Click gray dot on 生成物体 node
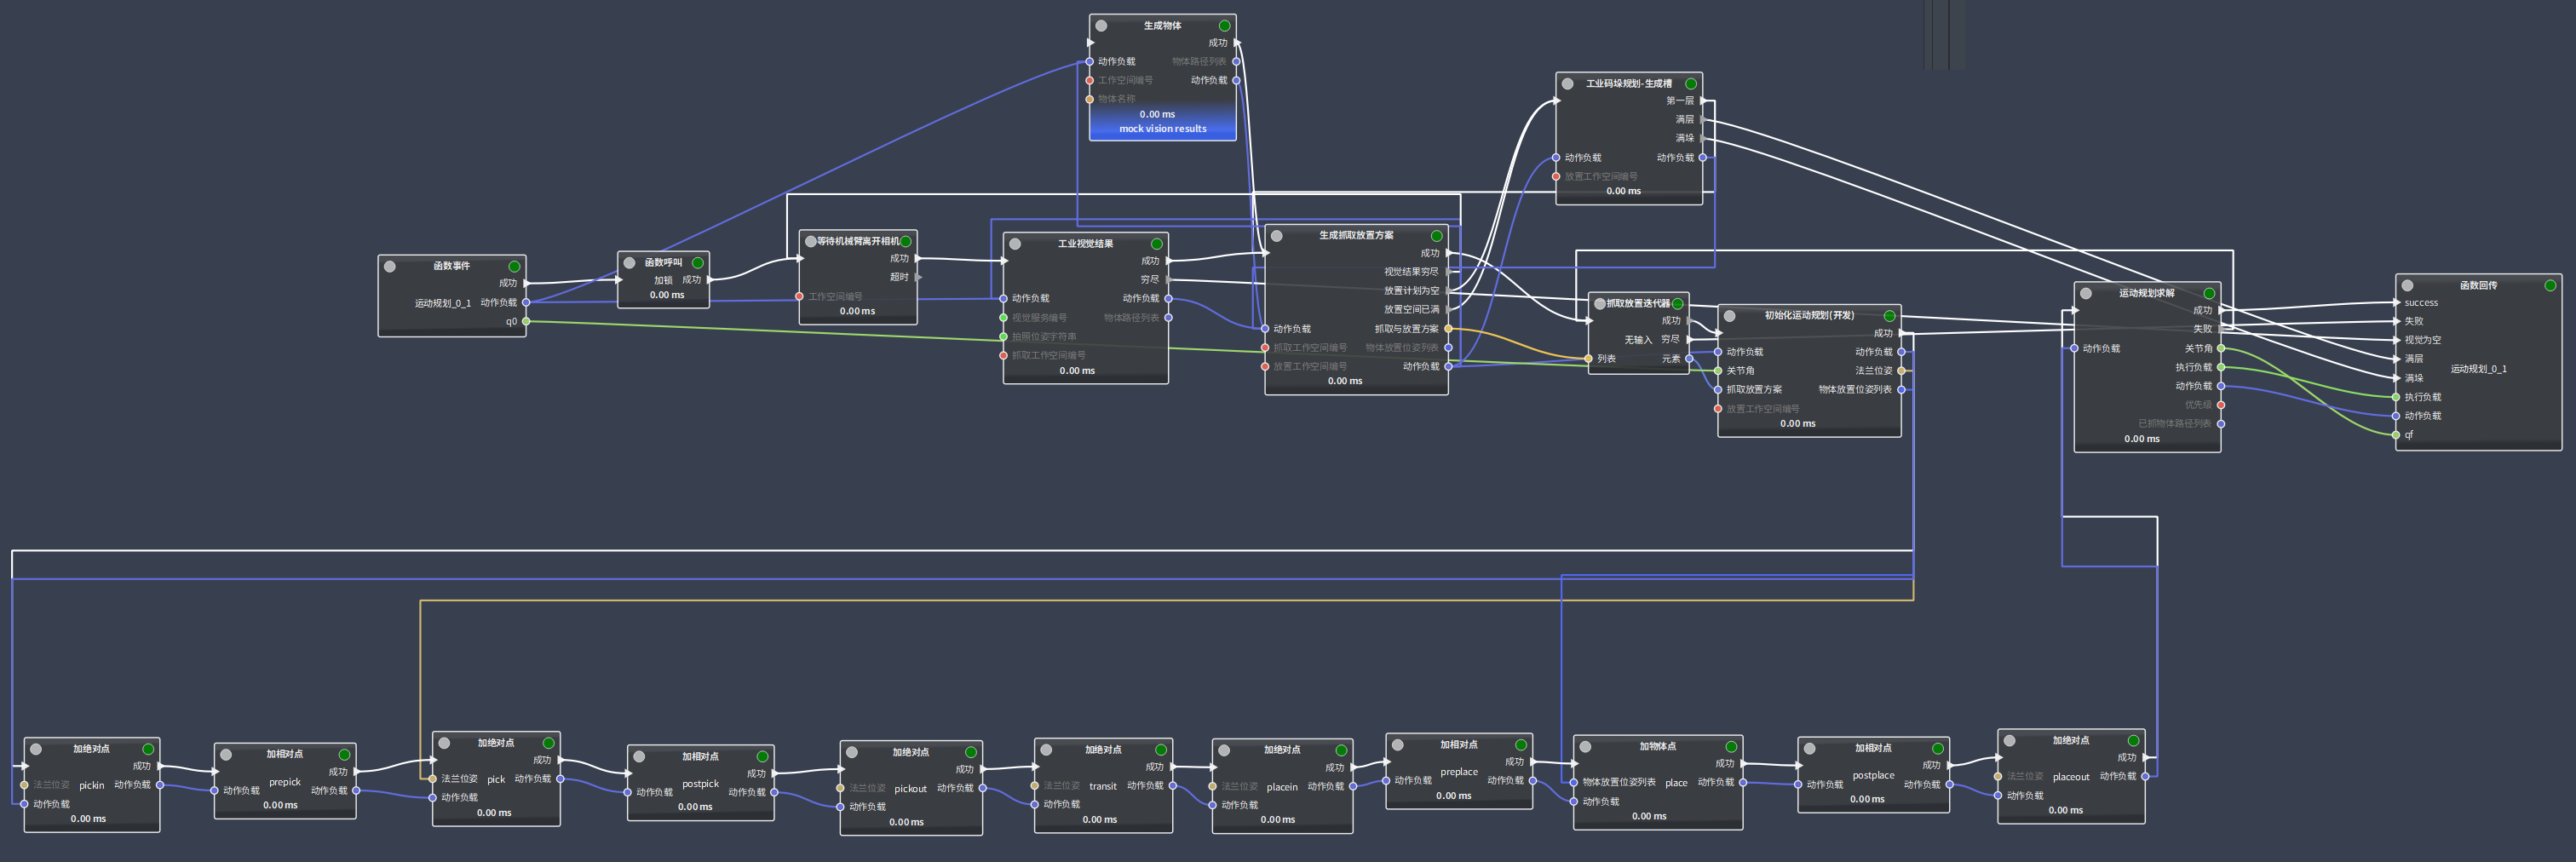This screenshot has height=862, width=2576. tap(1101, 26)
